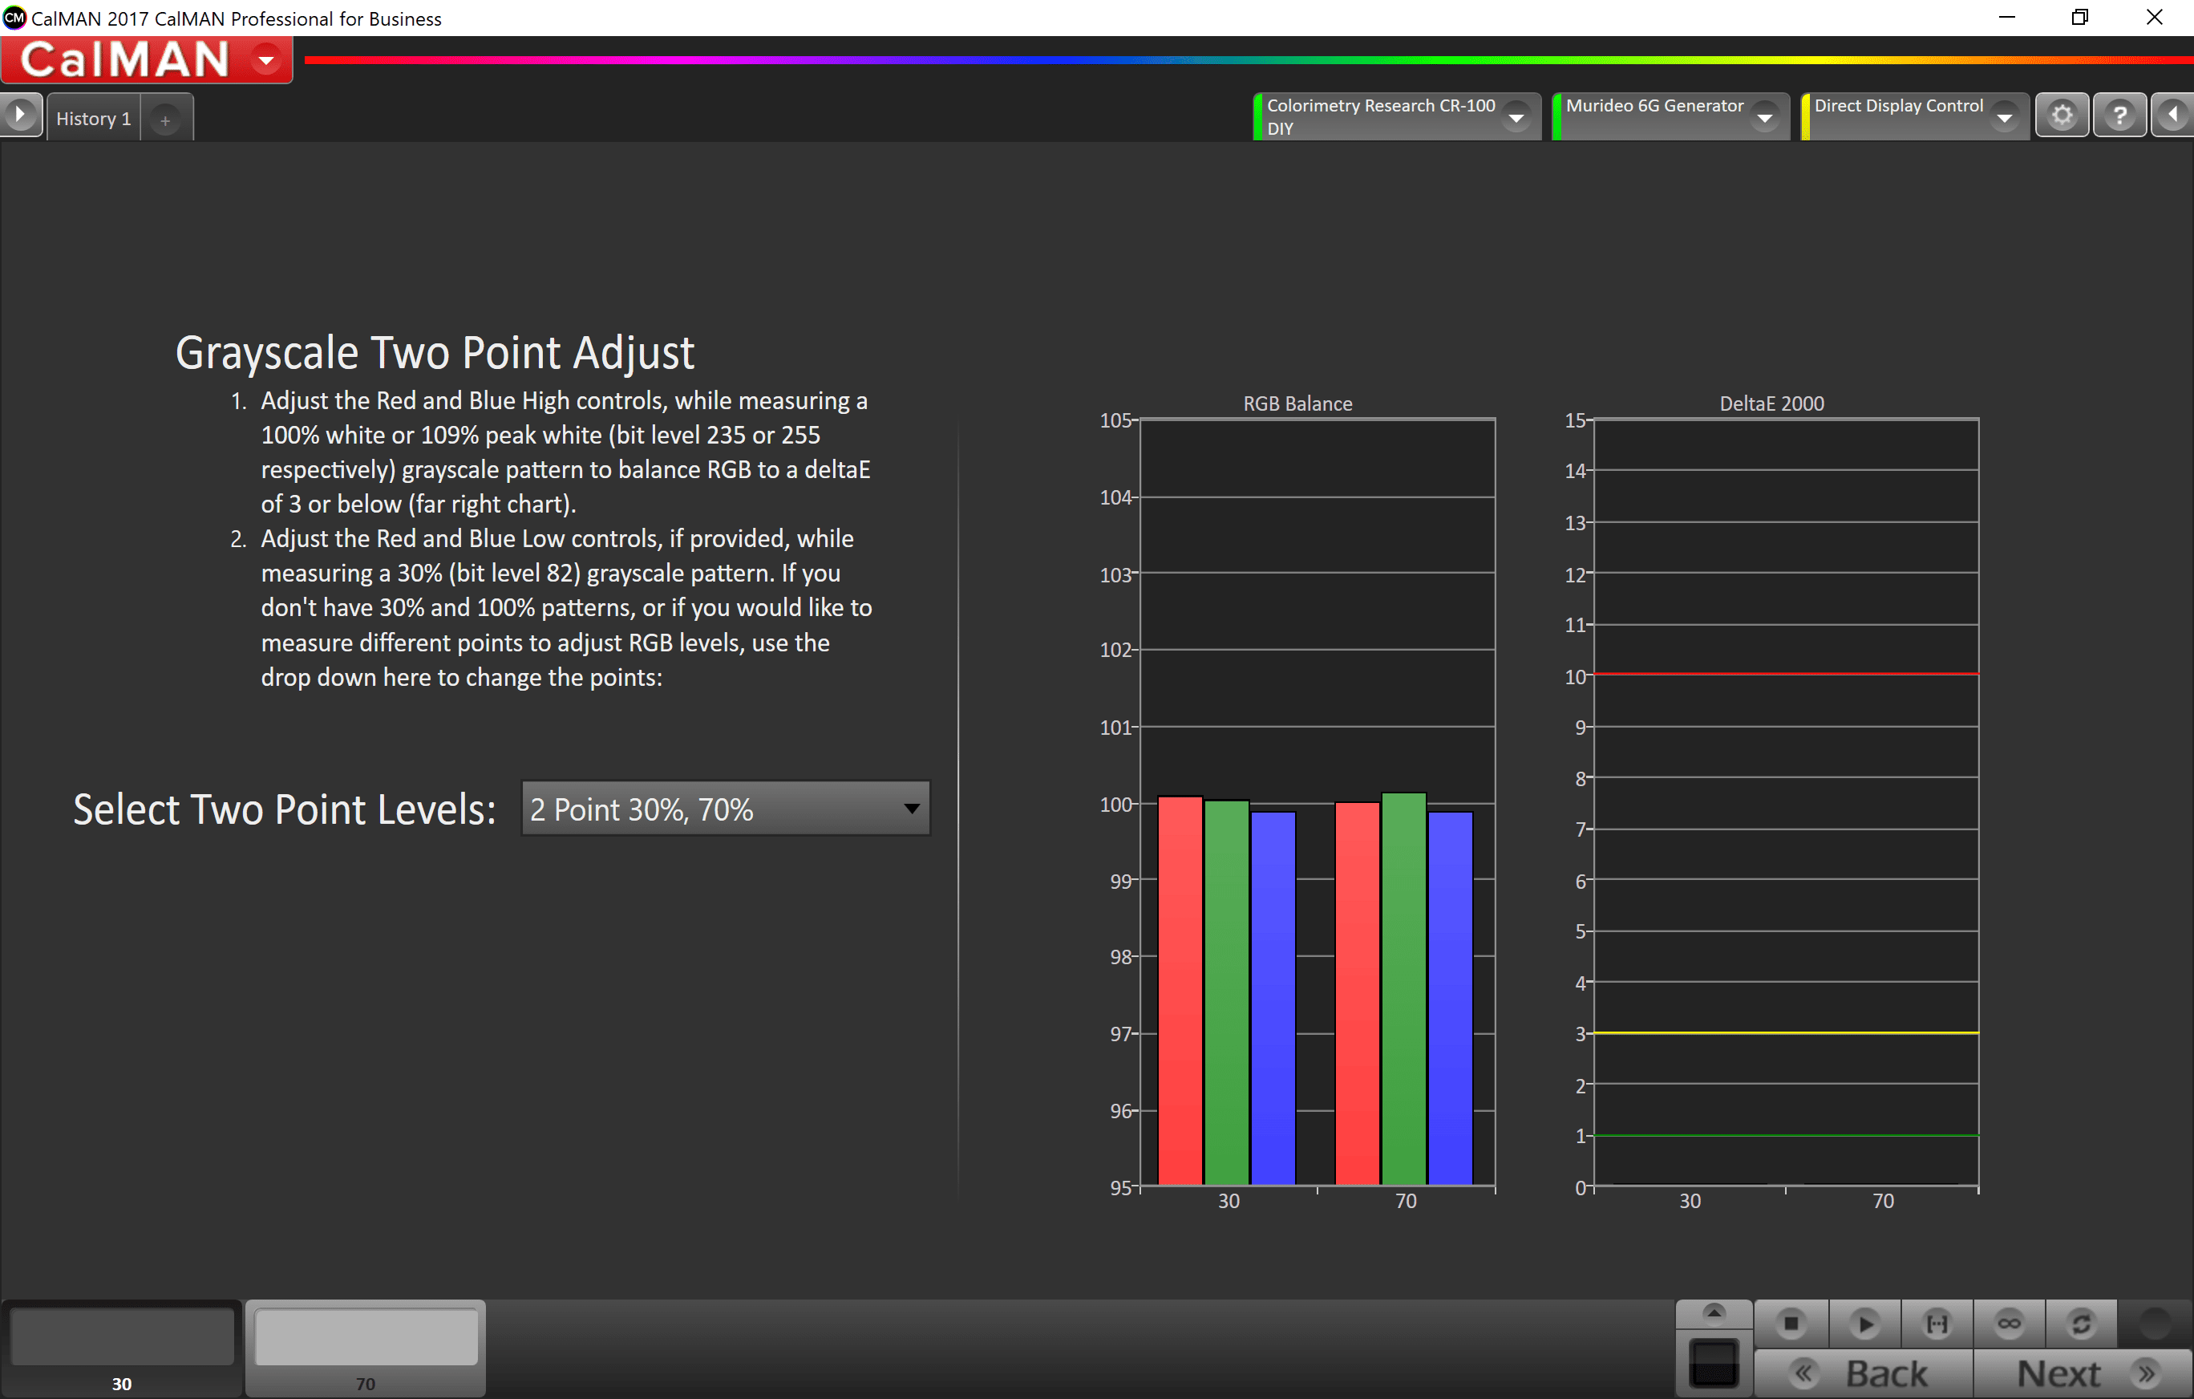
Task: Minimize the CalMAN window
Action: tap(2006, 18)
